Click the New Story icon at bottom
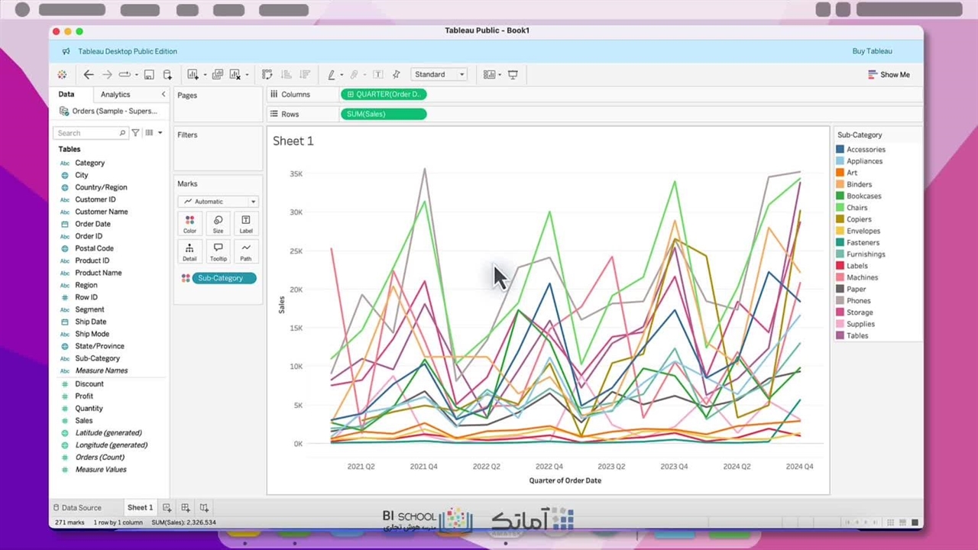Viewport: 978px width, 550px height. click(x=204, y=508)
